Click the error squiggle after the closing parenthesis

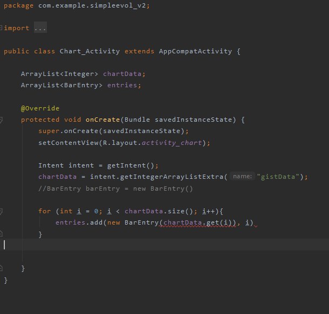(x=256, y=226)
